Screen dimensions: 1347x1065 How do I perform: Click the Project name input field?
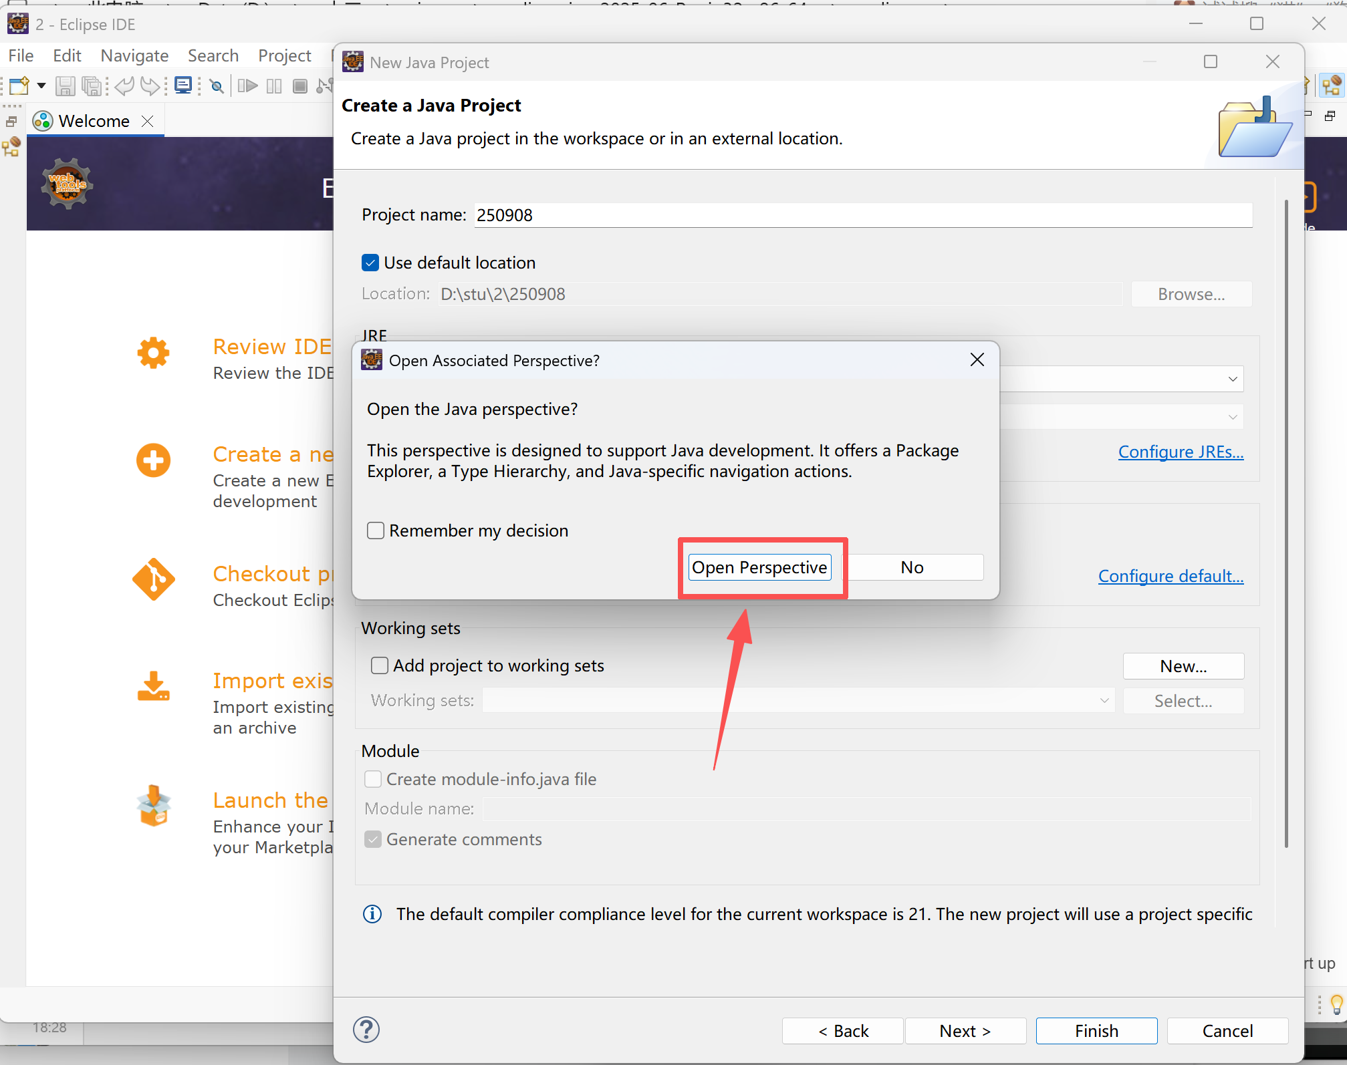[862, 215]
